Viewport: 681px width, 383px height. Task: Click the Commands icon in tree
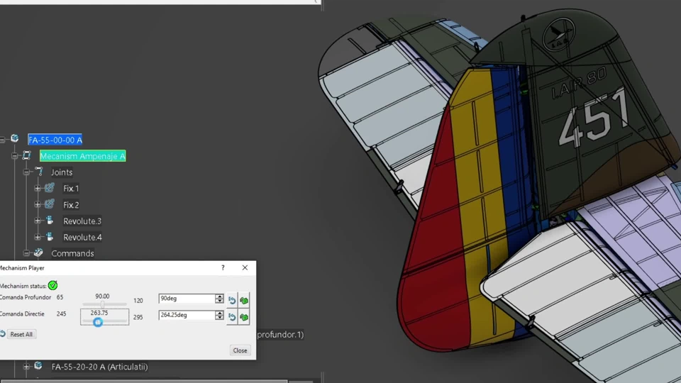(x=38, y=252)
